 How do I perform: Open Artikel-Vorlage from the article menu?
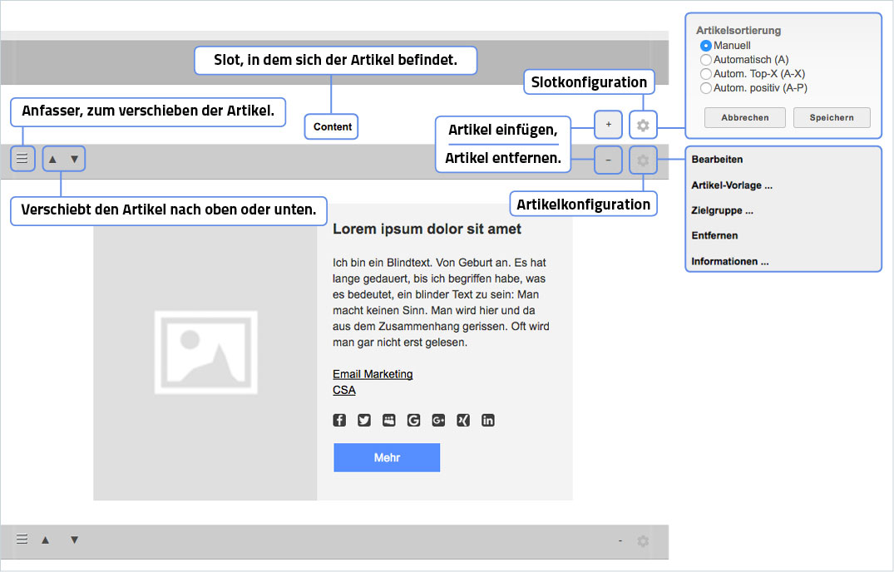(x=732, y=185)
